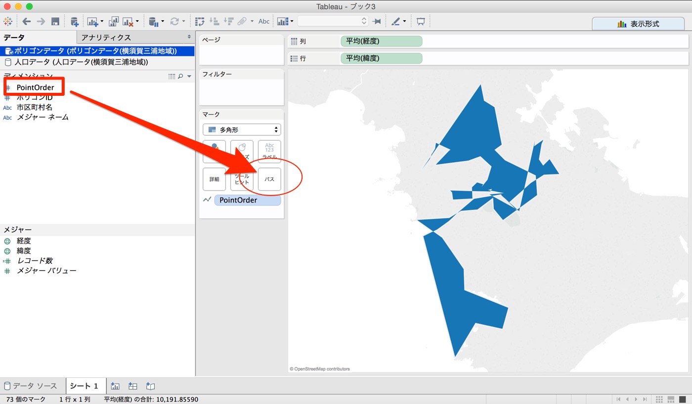Viewport: 692px width, 404px height.
Task: Click the Abc show mark labels icon
Action: click(x=263, y=21)
